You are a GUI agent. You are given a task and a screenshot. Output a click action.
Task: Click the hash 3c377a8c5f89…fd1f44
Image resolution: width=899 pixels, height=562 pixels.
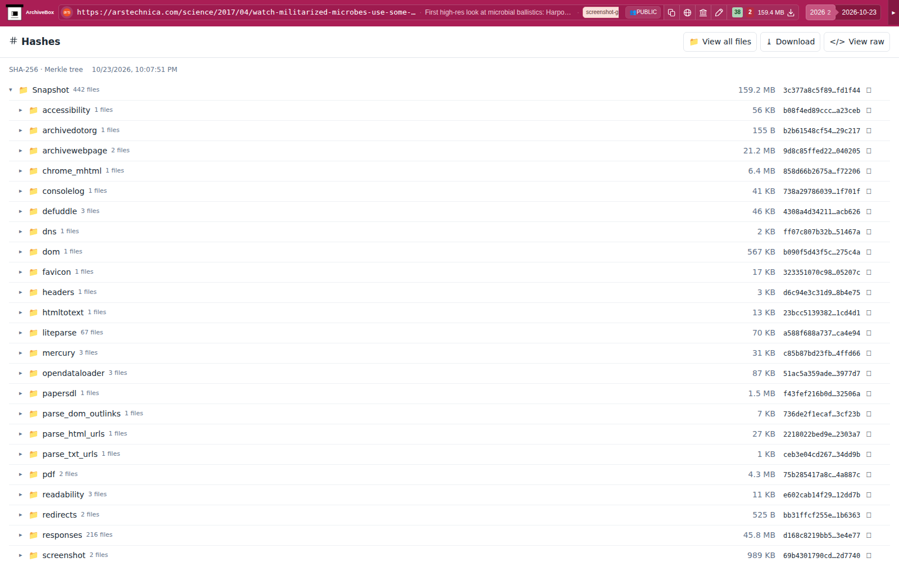tap(821, 90)
